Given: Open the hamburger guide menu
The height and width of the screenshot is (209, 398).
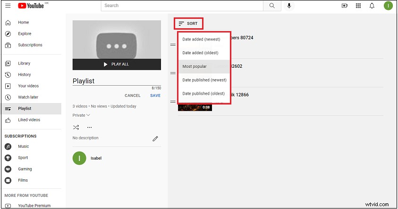Looking at the screenshot, I should (8, 6).
